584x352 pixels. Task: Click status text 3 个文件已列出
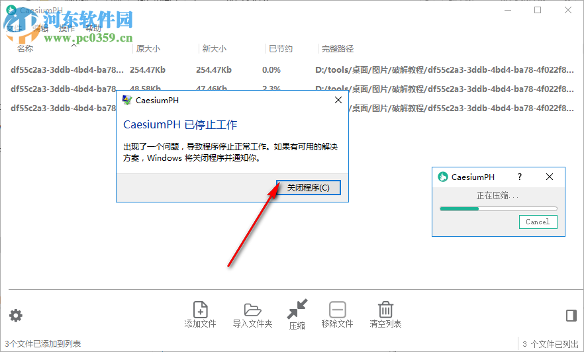click(550, 344)
